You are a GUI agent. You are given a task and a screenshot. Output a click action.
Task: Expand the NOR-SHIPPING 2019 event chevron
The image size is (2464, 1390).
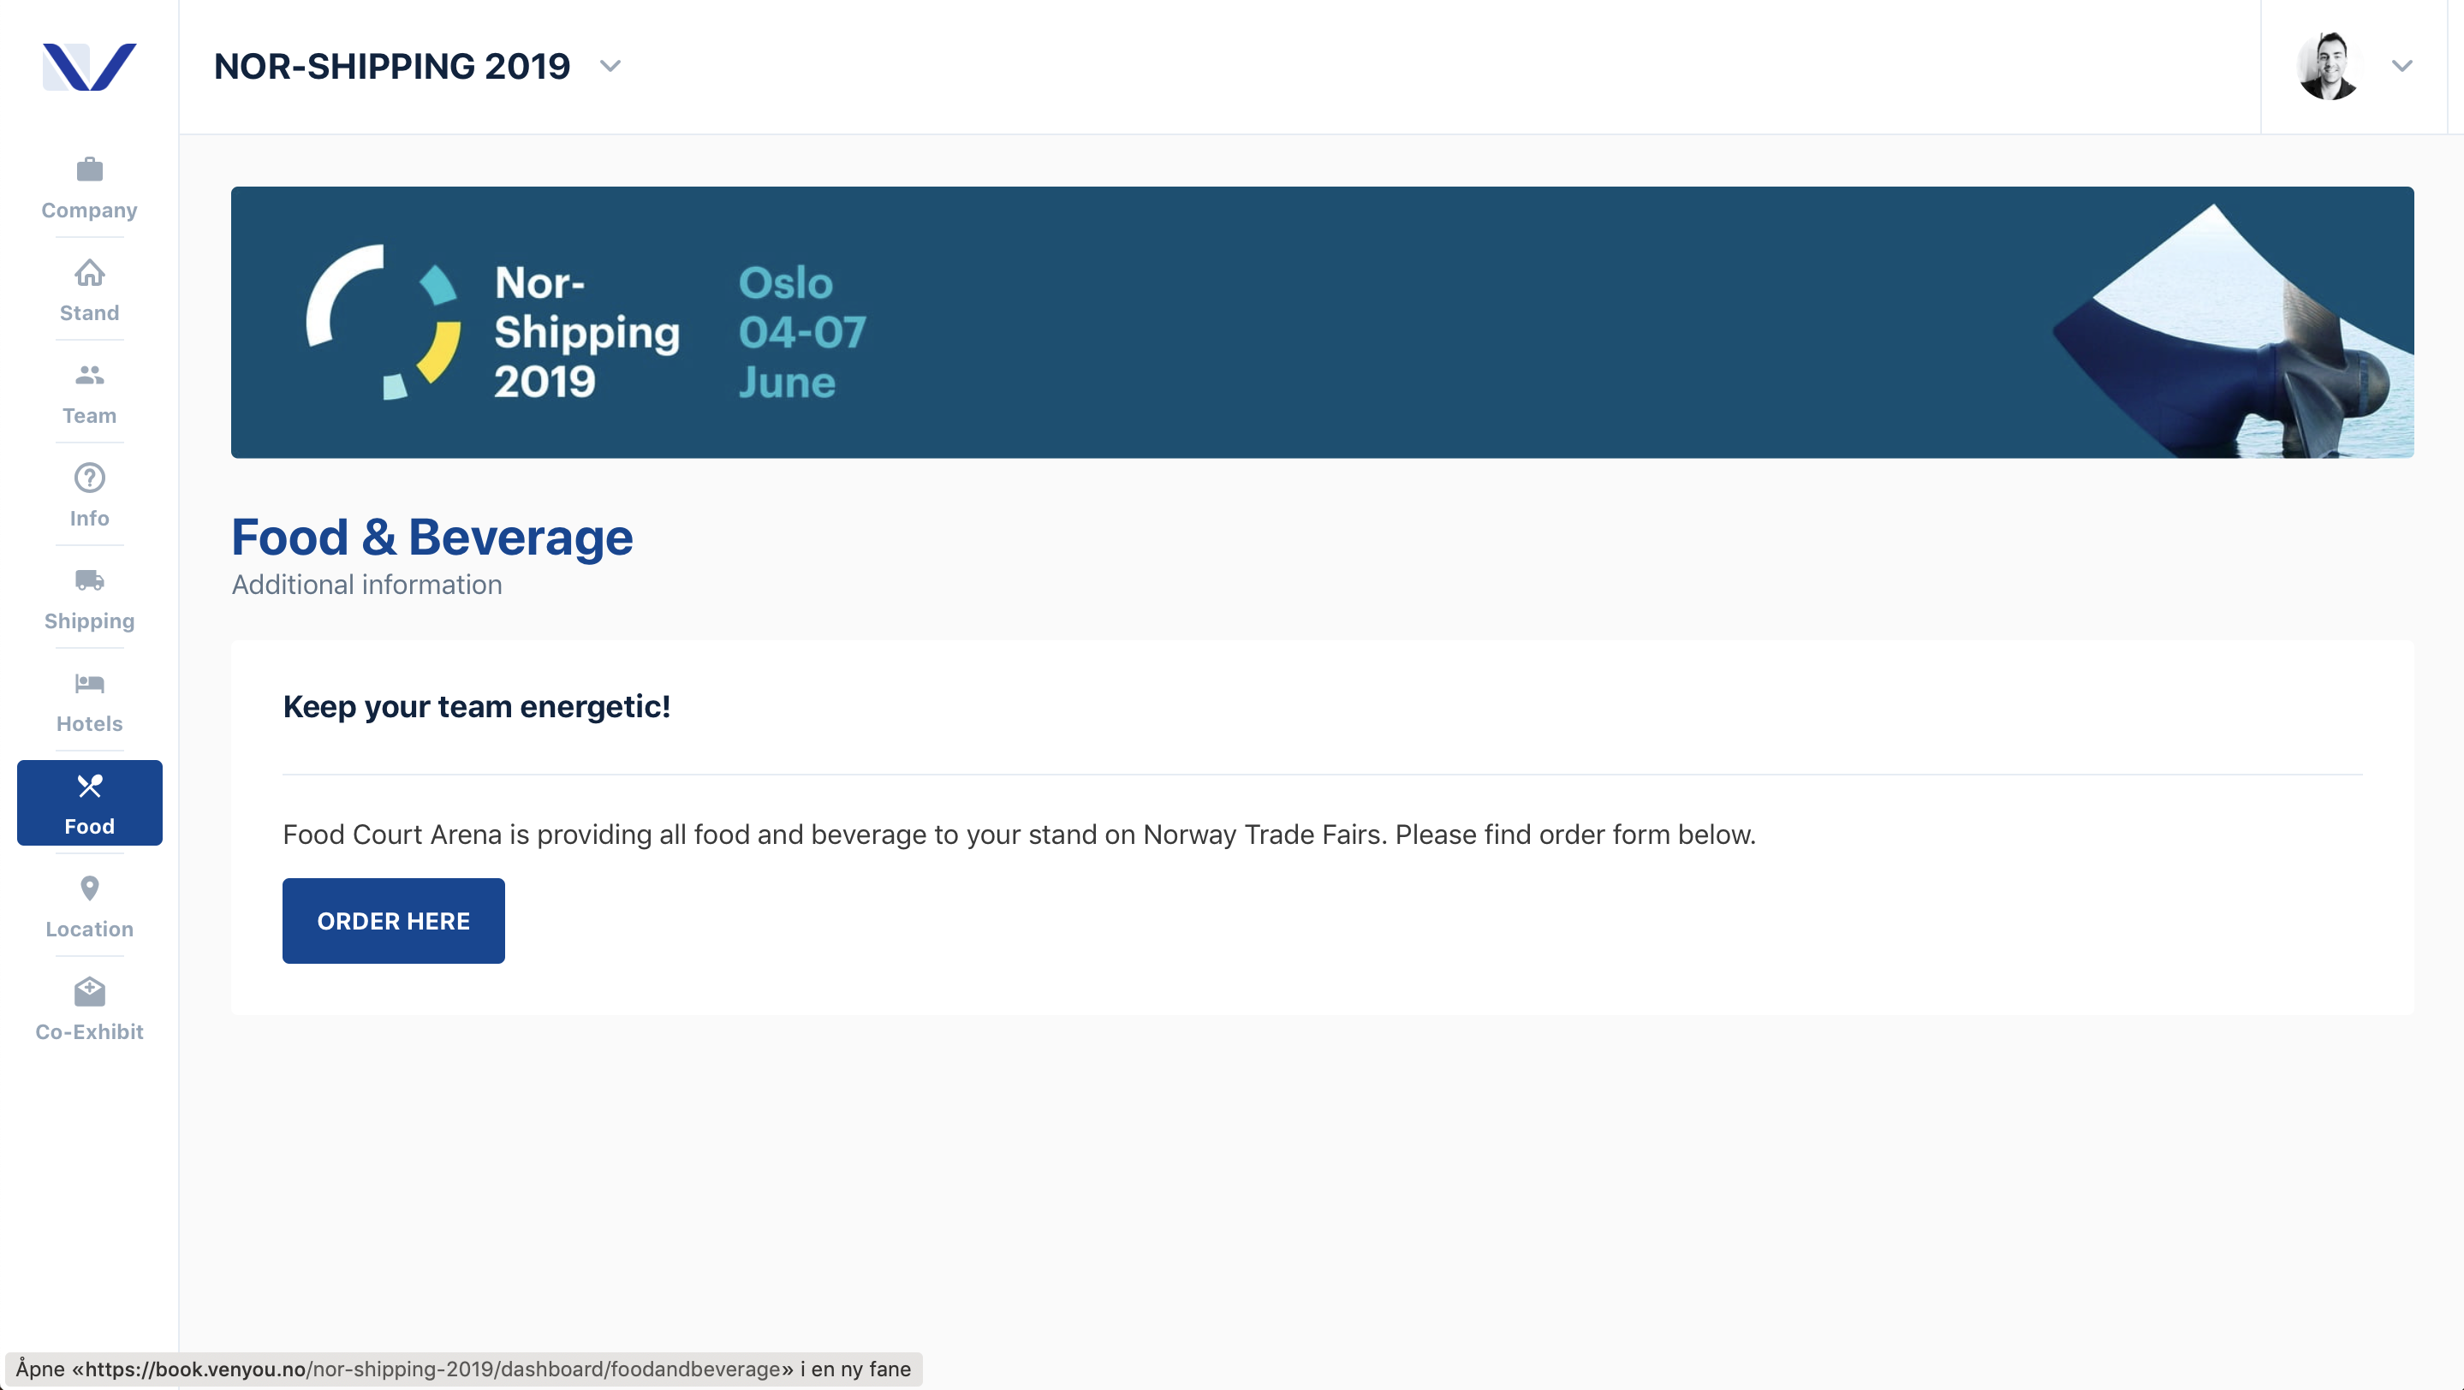(610, 66)
